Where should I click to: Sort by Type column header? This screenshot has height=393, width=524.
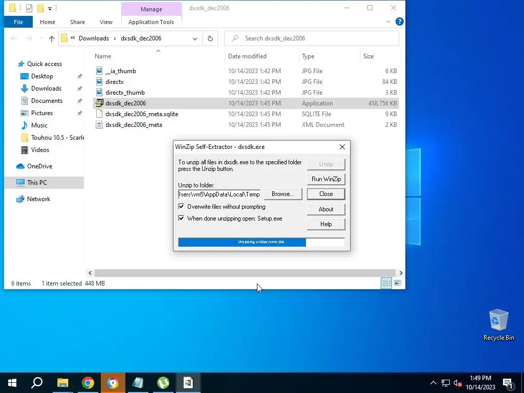click(x=308, y=56)
